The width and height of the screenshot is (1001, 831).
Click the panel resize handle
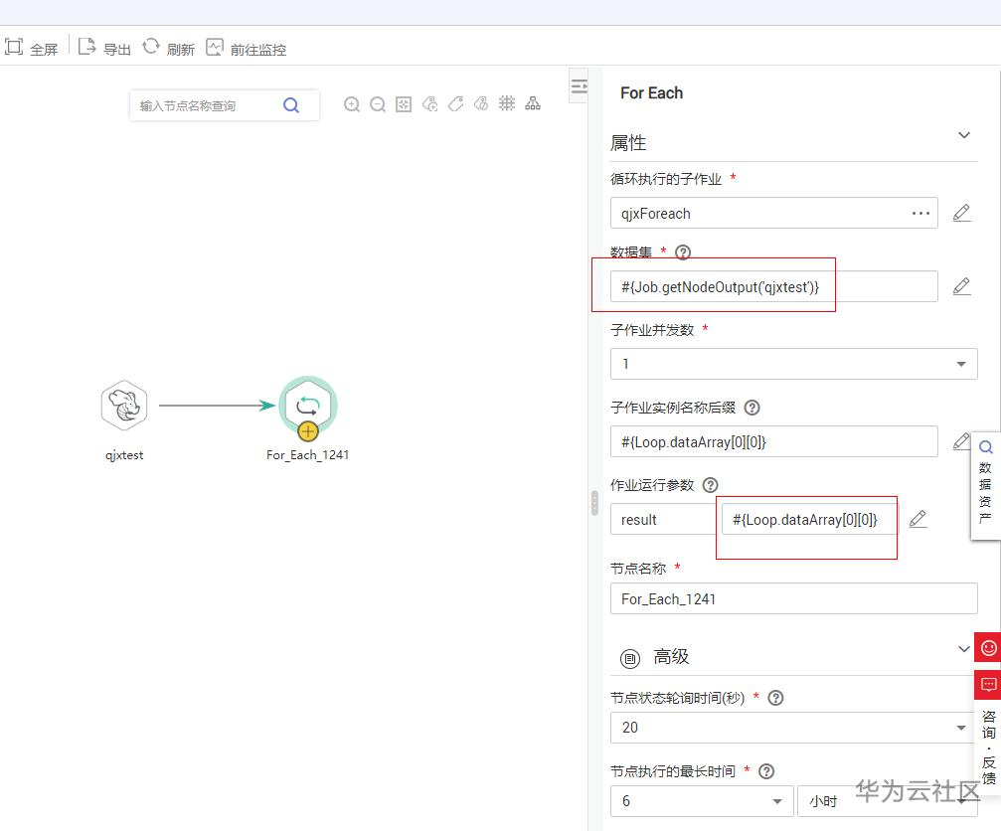pos(594,503)
